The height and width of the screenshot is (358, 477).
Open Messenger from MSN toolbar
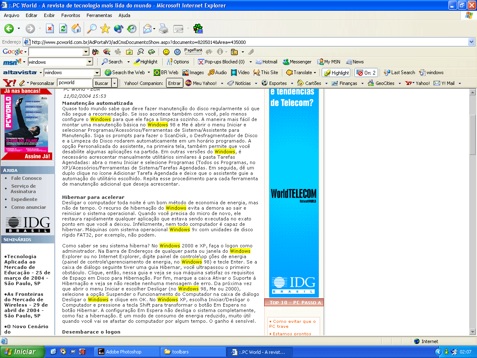(297, 62)
